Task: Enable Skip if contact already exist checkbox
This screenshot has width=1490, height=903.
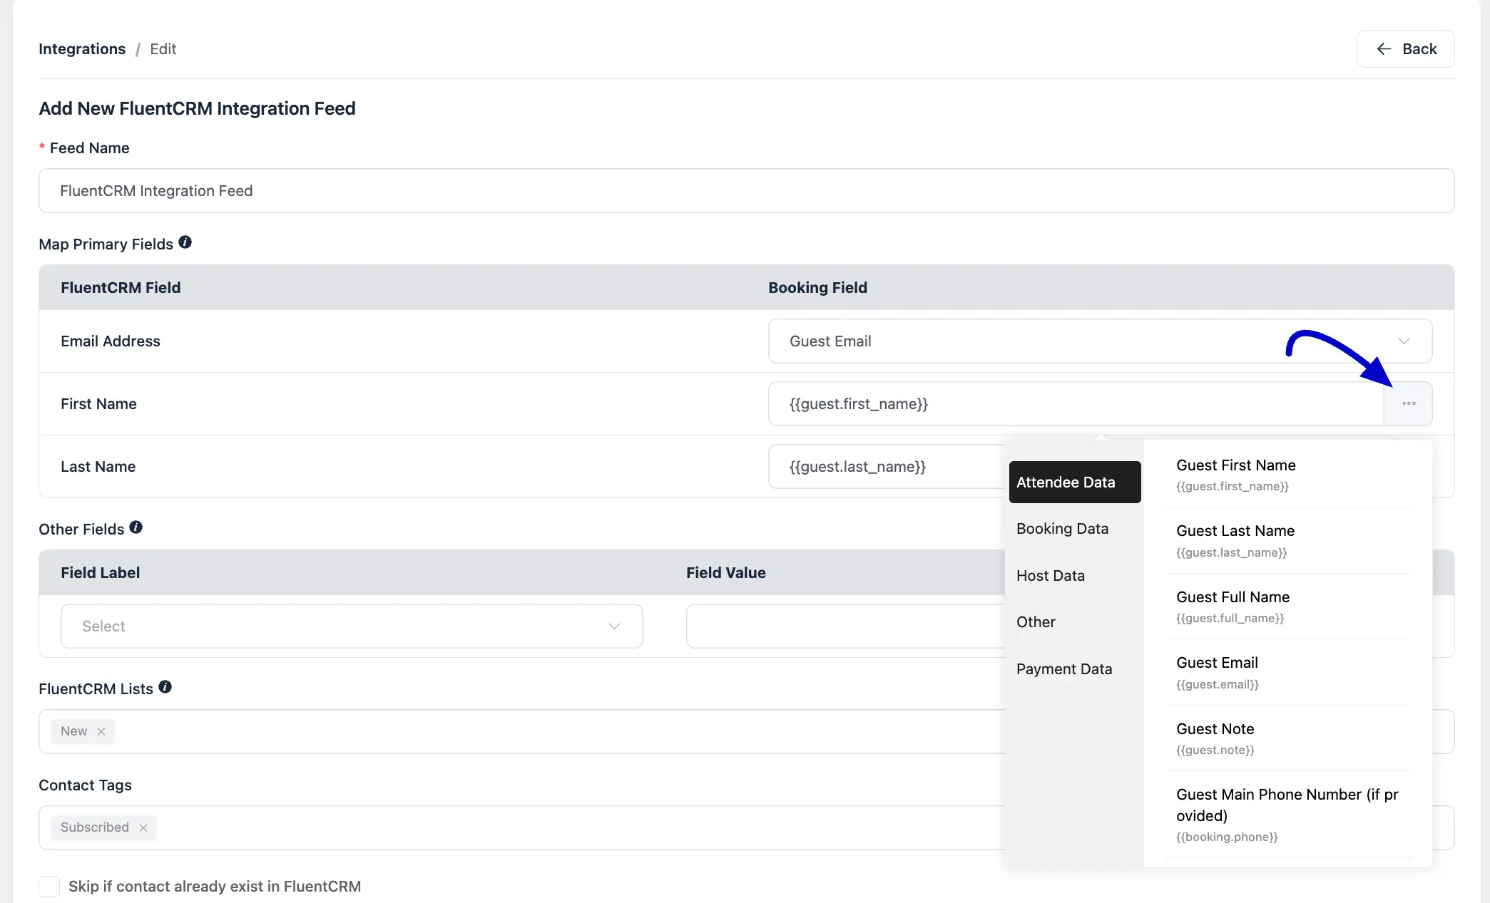Action: point(49,887)
